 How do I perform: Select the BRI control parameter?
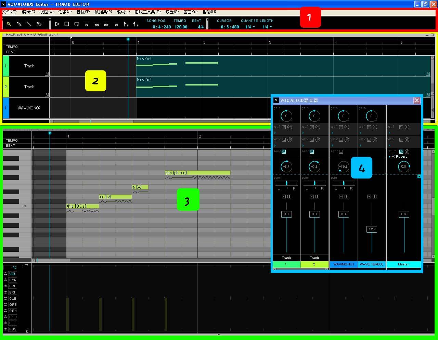point(13,292)
